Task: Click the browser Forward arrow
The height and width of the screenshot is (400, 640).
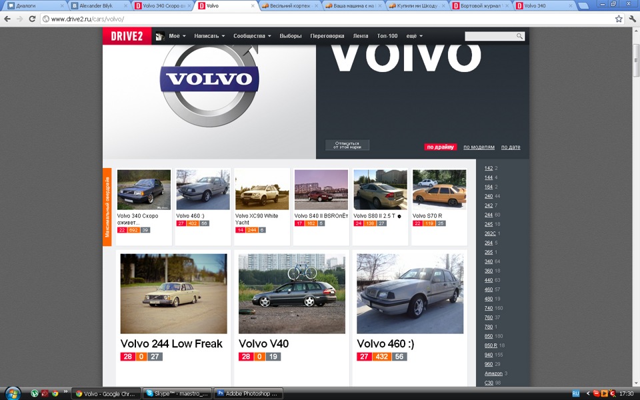Action: pyautogui.click(x=19, y=19)
